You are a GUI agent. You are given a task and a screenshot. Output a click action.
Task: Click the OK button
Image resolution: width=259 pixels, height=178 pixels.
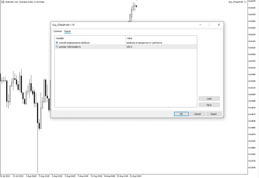(x=181, y=114)
